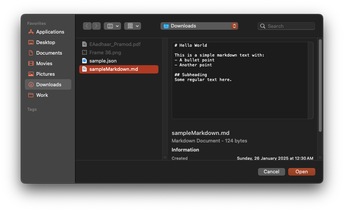Click the sampleMarkdown.md file icon
Viewport: 344px width, 211px height.
tap(84, 69)
